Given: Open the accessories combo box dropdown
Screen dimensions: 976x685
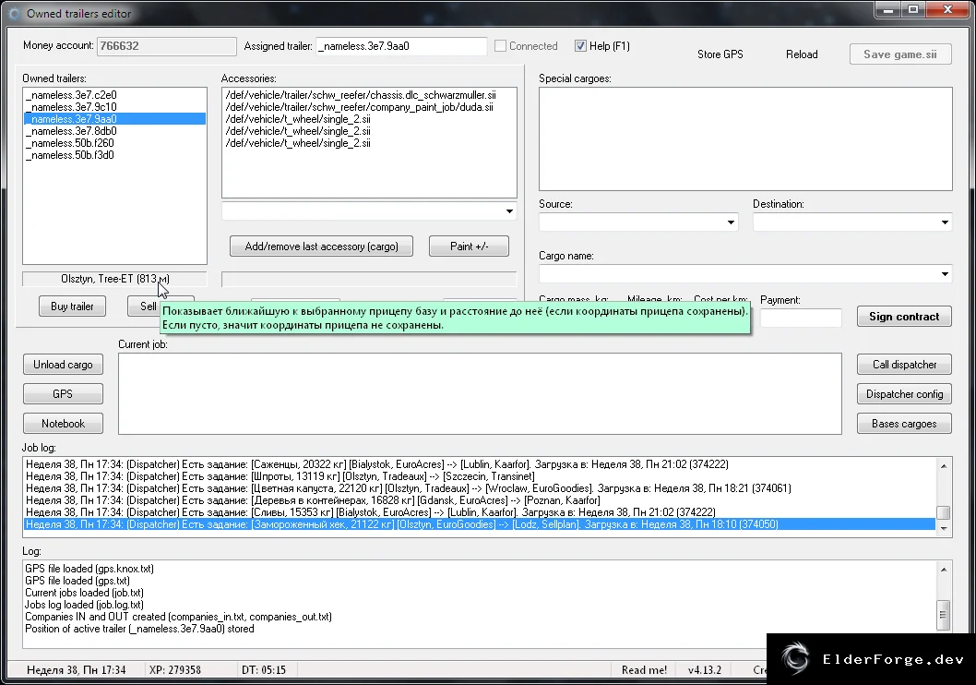Looking at the screenshot, I should pos(509,211).
